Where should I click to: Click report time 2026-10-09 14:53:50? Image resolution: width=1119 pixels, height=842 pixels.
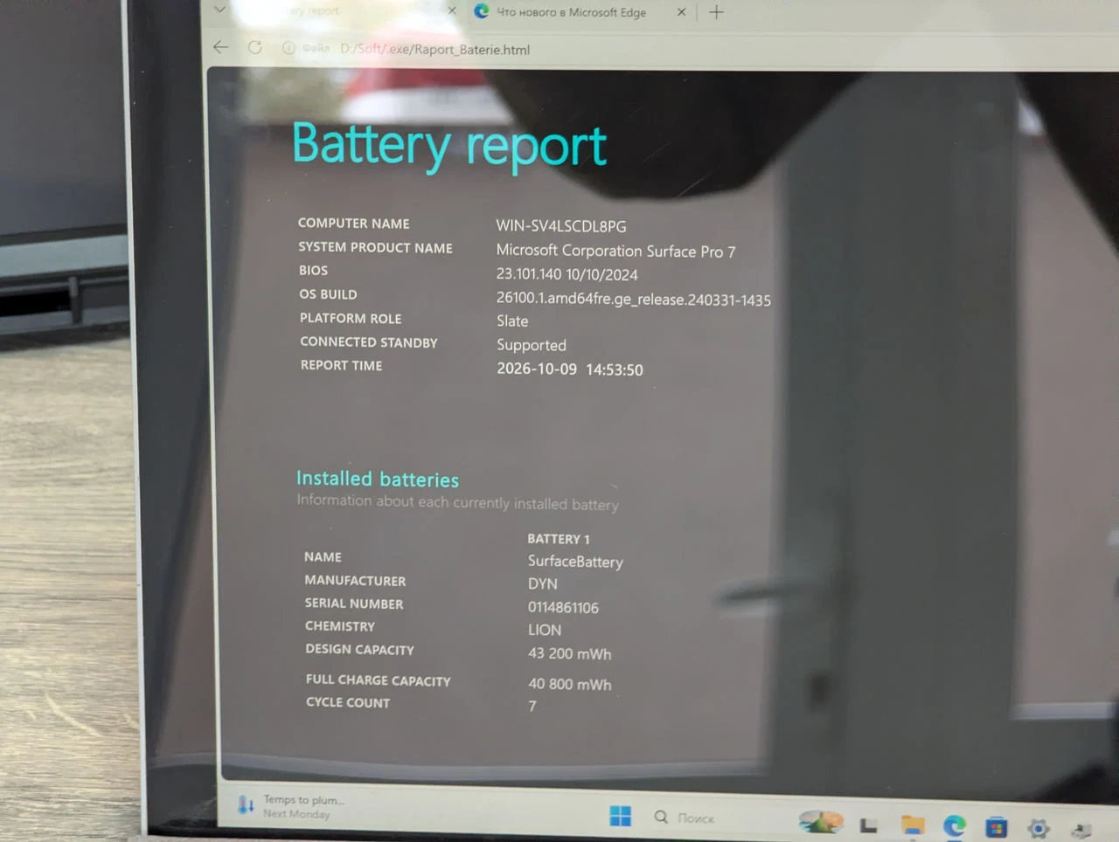click(x=570, y=369)
